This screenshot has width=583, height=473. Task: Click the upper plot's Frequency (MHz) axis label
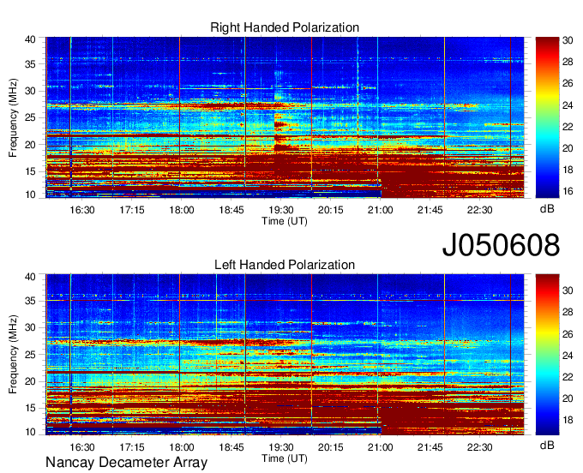(x=13, y=117)
